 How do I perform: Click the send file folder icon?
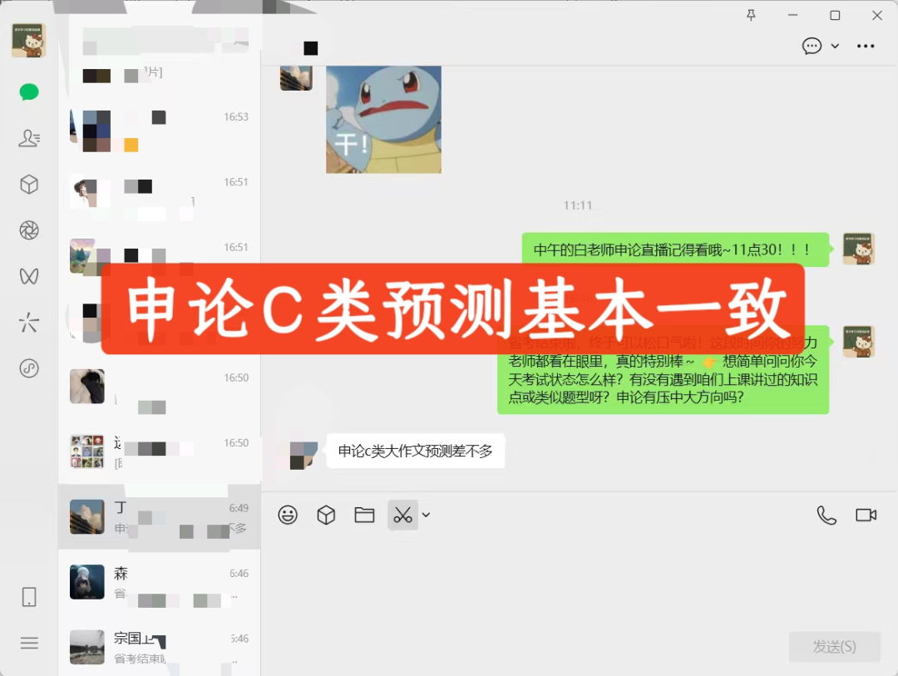click(x=364, y=516)
